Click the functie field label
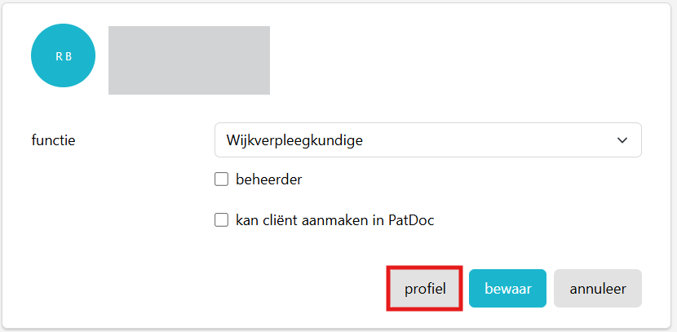The height and width of the screenshot is (332, 677). pos(54,140)
